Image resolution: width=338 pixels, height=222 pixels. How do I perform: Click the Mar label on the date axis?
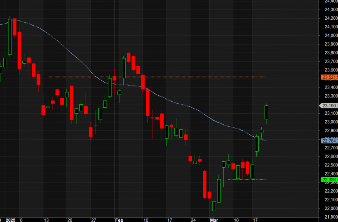click(213, 219)
